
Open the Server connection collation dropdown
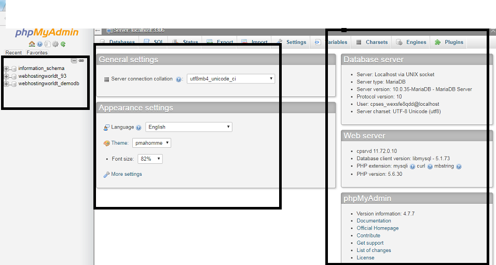coord(231,79)
